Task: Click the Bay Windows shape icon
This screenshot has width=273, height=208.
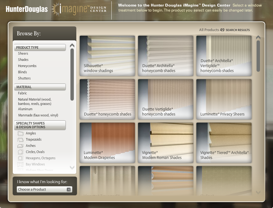Action: 20,164
